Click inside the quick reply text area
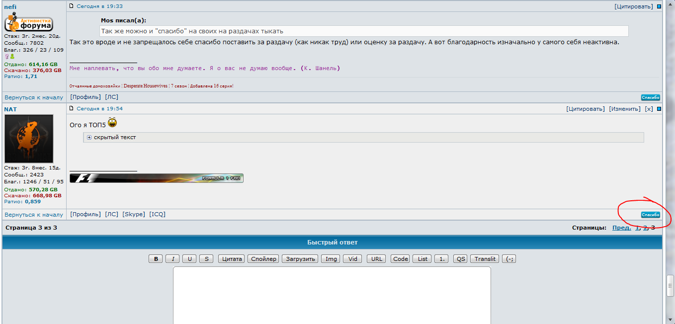The width and height of the screenshot is (675, 324). click(332, 296)
